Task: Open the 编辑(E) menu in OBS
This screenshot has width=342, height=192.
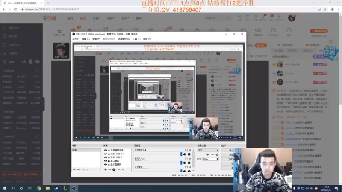Action: pos(85,39)
